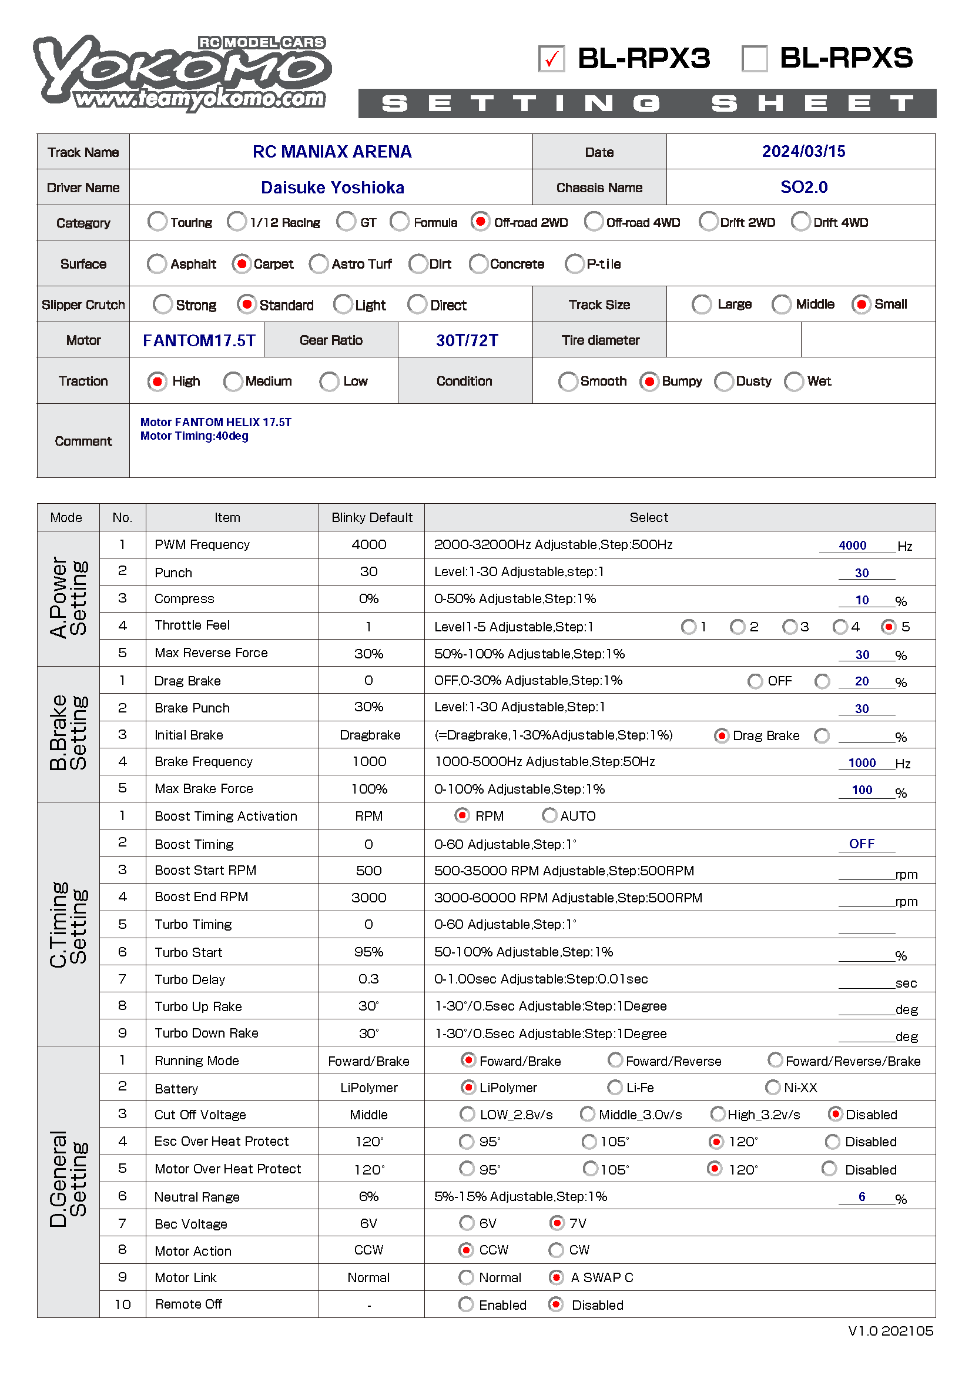
Task: Click the Track Name field
Action: coord(331,152)
